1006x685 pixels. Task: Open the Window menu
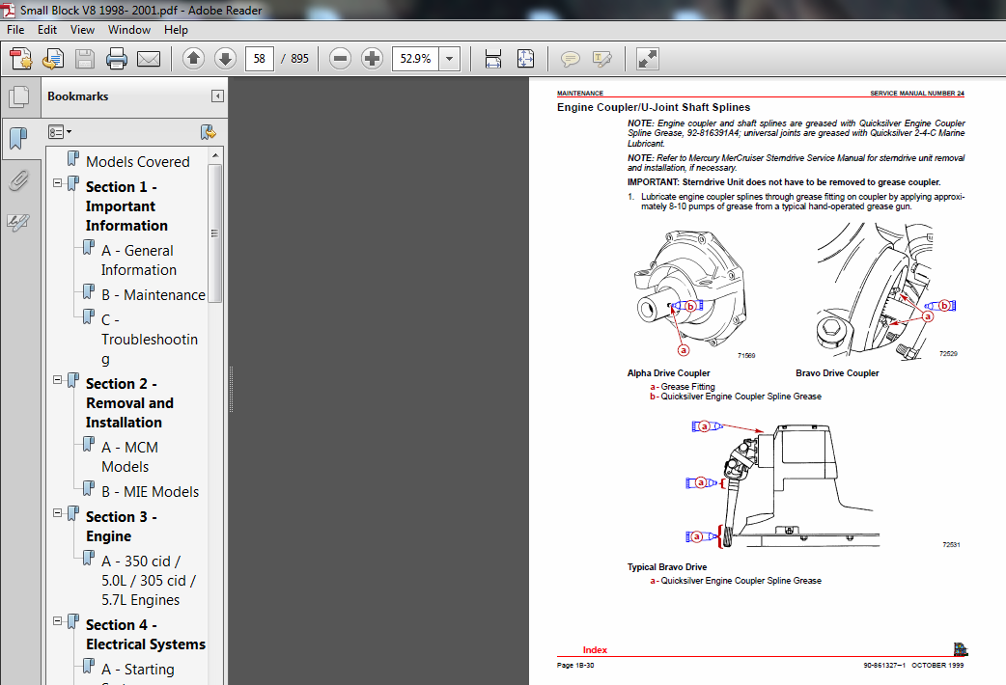point(129,30)
